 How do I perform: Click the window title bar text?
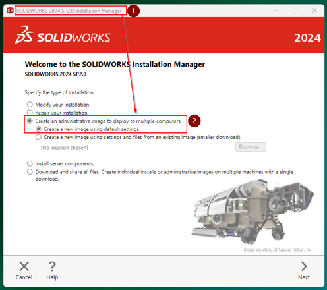pyautogui.click(x=69, y=11)
